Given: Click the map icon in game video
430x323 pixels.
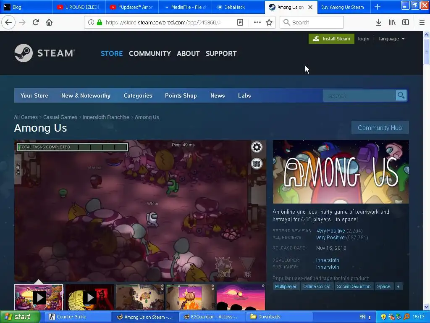Looking at the screenshot, I should tap(257, 164).
